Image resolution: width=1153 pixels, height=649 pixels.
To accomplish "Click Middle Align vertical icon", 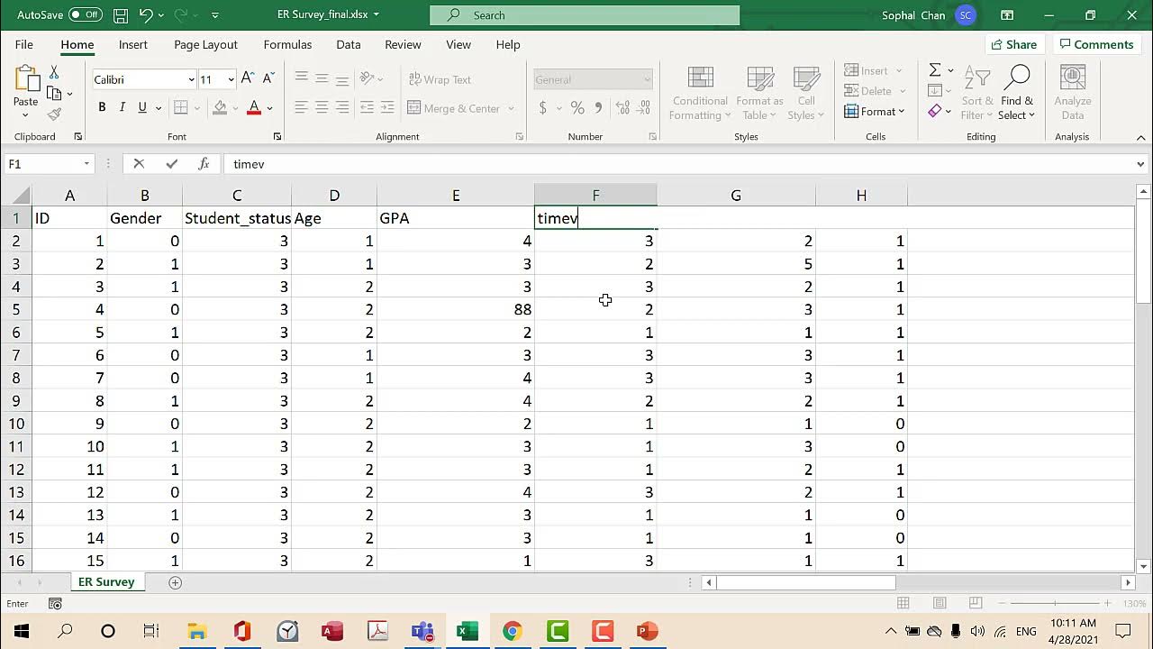I will (322, 79).
